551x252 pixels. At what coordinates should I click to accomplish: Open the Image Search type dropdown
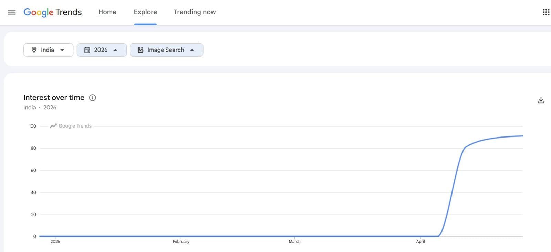[166, 50]
